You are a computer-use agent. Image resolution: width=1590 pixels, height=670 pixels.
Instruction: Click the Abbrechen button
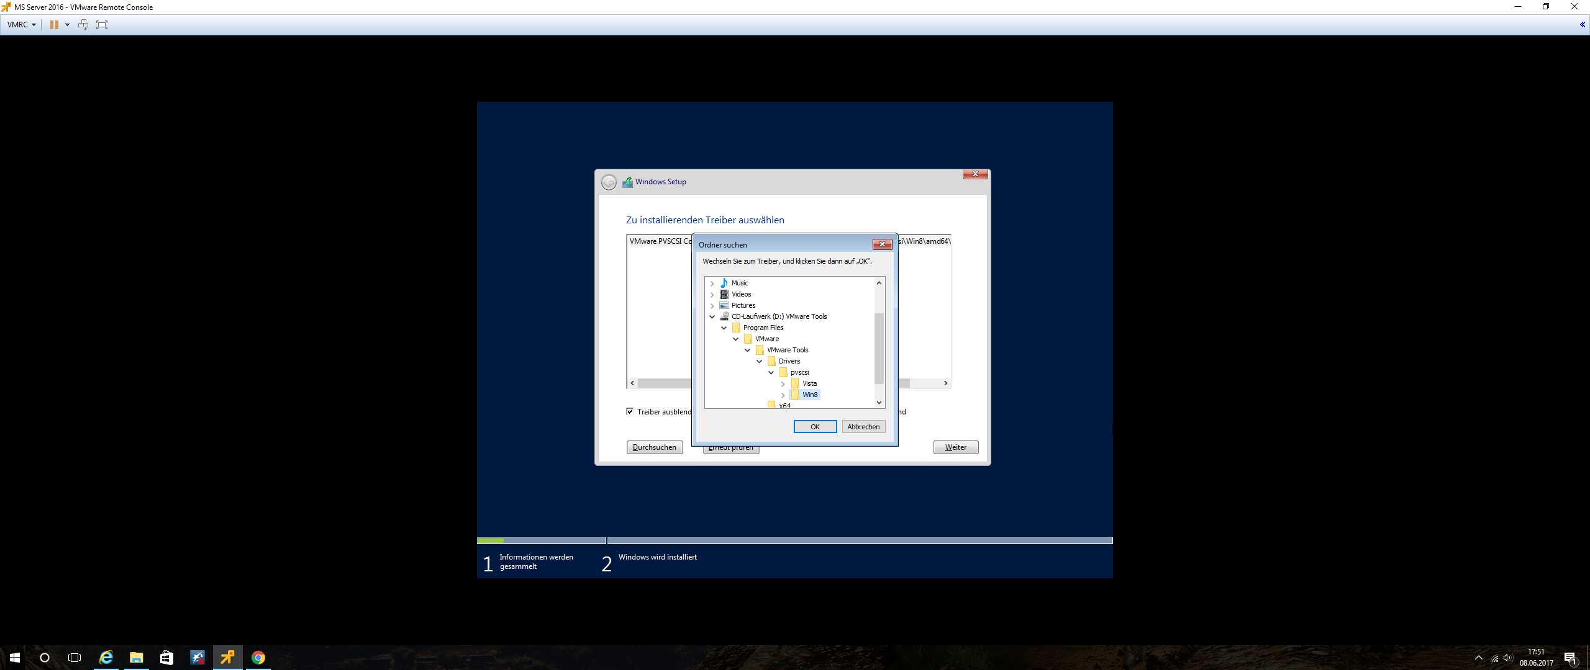click(x=863, y=427)
